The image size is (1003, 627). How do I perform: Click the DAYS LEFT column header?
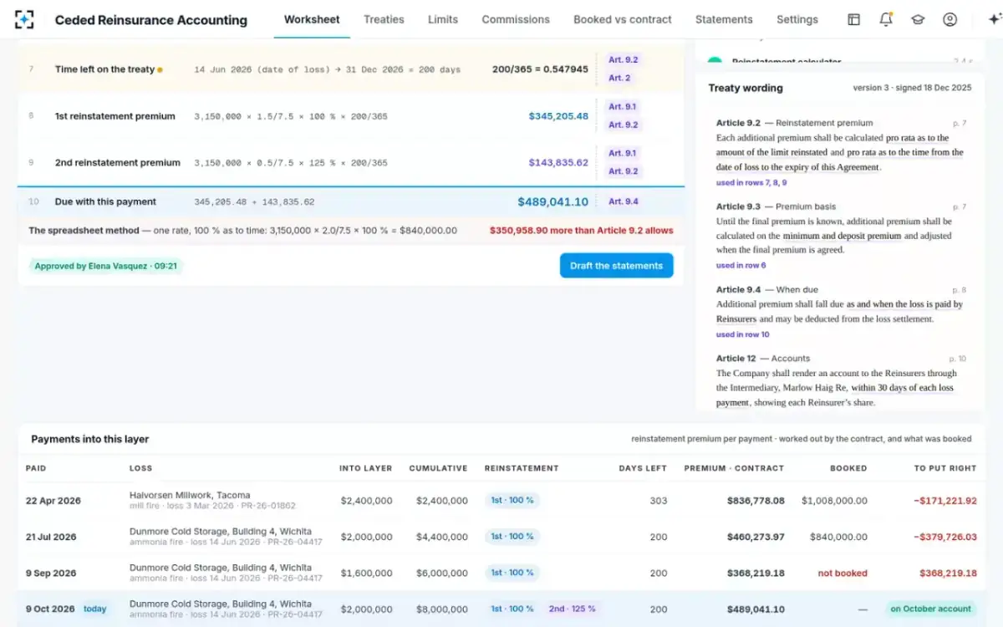643,468
